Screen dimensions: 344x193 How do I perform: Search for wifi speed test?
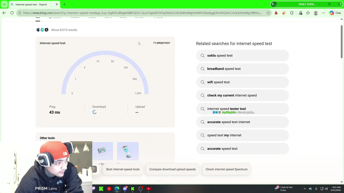click(242, 82)
